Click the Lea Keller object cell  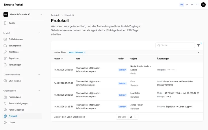pos(135,95)
